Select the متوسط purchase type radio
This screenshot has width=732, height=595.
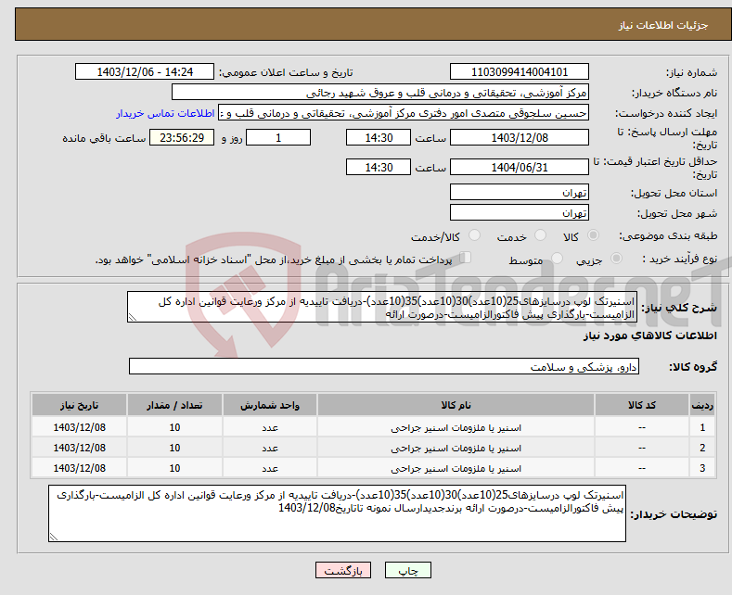pos(557,258)
